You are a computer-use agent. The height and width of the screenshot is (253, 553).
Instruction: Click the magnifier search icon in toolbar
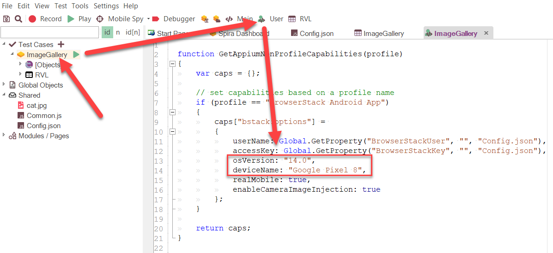point(18,19)
